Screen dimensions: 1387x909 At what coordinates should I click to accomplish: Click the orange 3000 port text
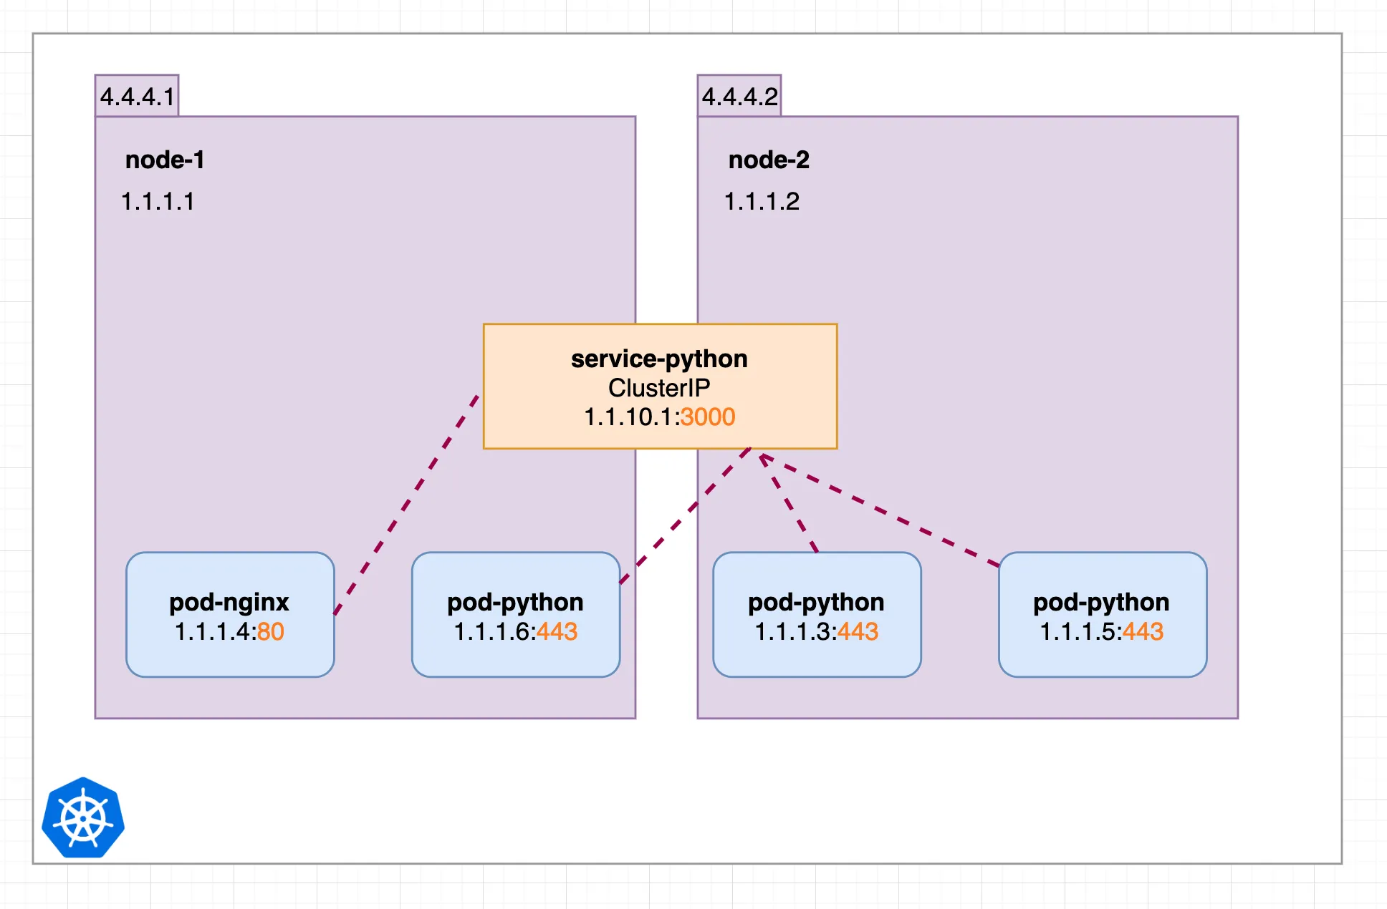coord(708,417)
